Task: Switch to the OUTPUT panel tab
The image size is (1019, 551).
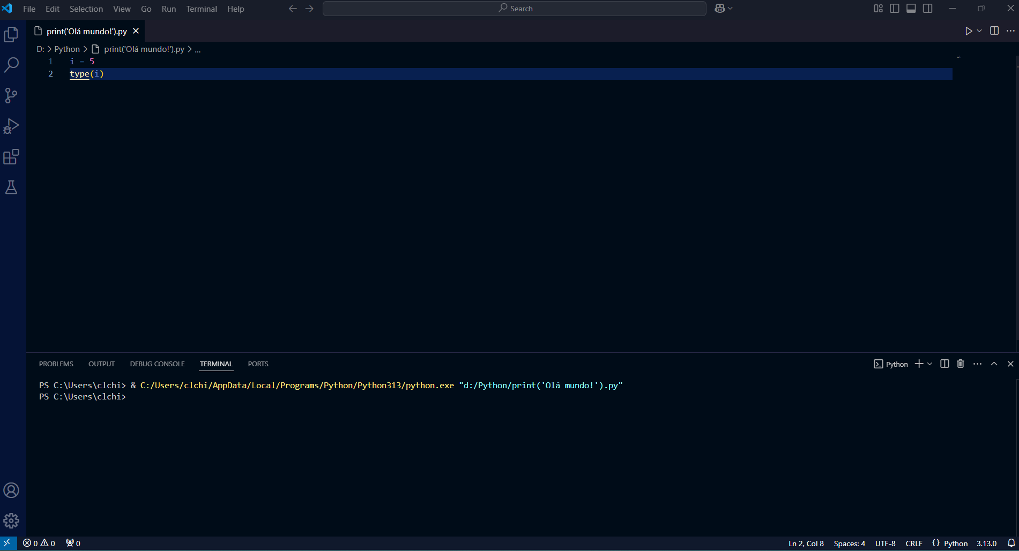Action: click(x=102, y=364)
